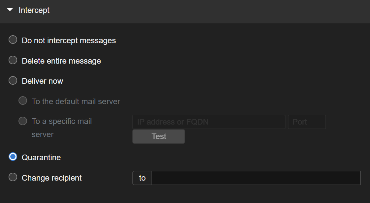Collapse the Intercept section arrow

pos(10,10)
